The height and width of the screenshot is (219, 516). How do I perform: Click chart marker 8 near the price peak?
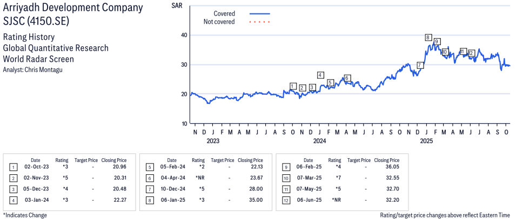pos(428,38)
